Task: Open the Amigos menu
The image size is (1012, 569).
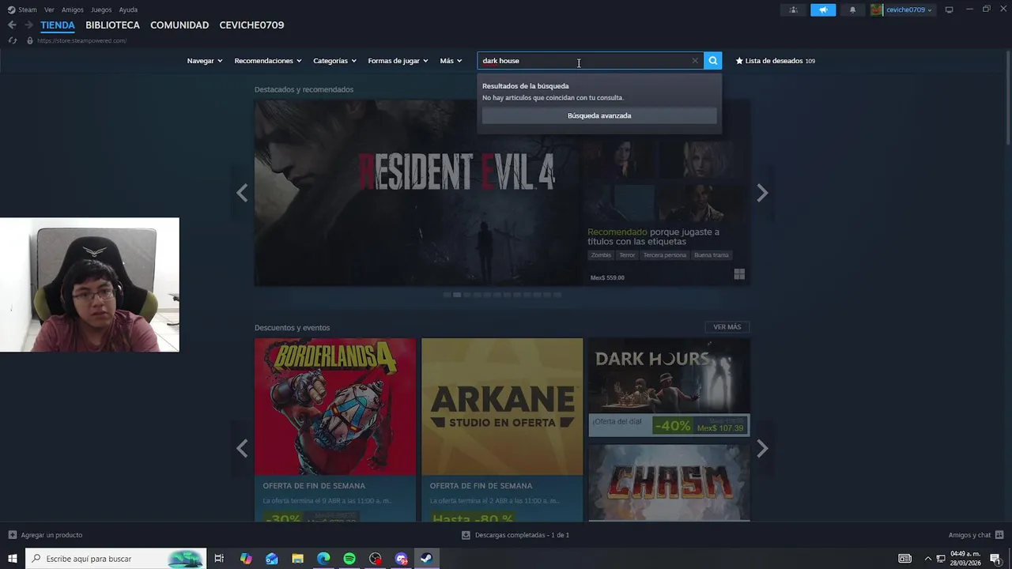Action: tap(73, 9)
